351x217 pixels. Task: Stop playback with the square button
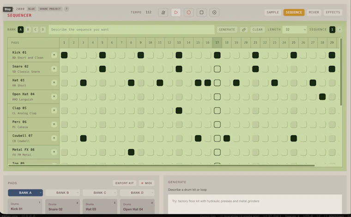point(201,12)
